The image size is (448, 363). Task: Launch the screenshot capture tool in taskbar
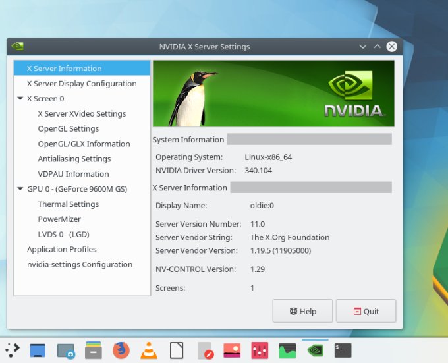(66, 350)
